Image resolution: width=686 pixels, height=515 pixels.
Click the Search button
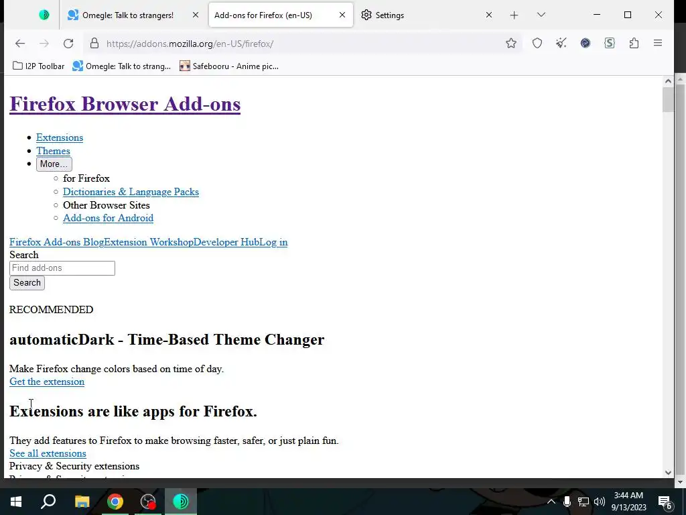click(x=27, y=283)
